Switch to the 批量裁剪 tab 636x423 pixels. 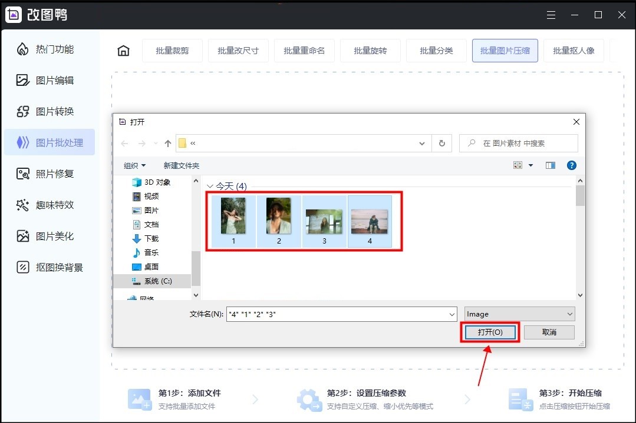pyautogui.click(x=172, y=51)
